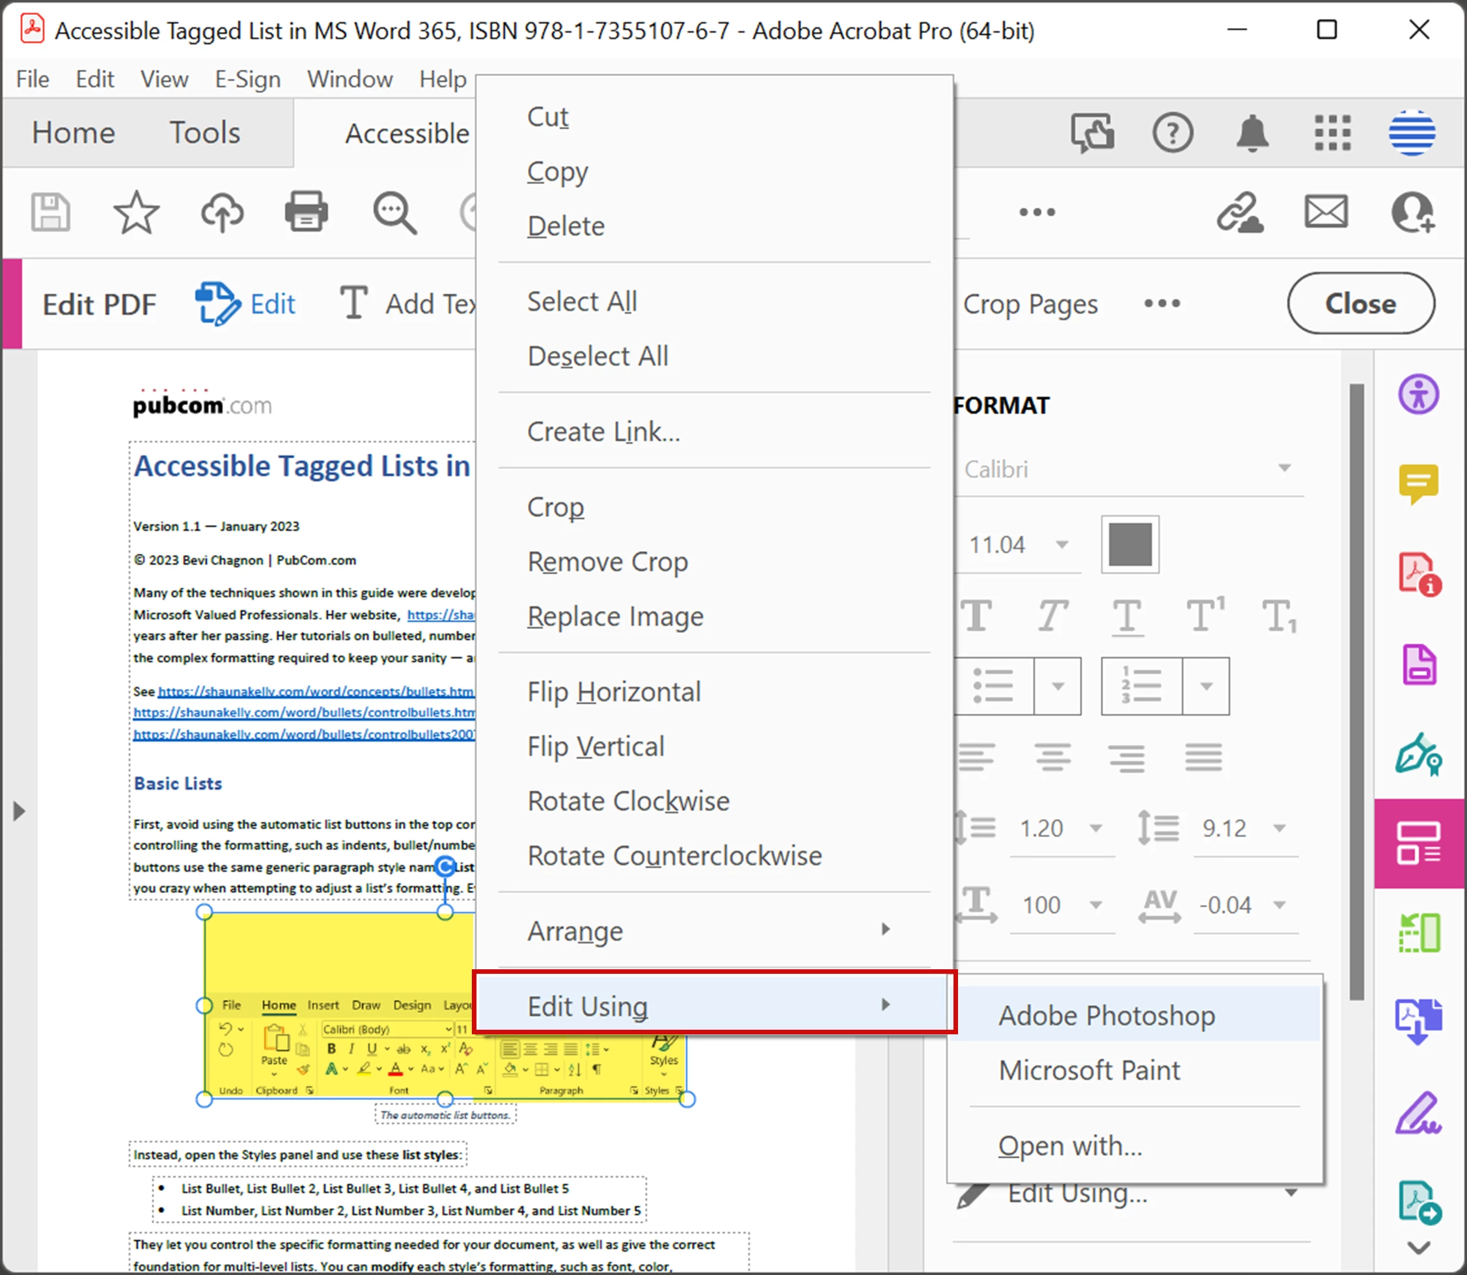Click the notifications bell icon
The height and width of the screenshot is (1275, 1467).
click(1252, 133)
